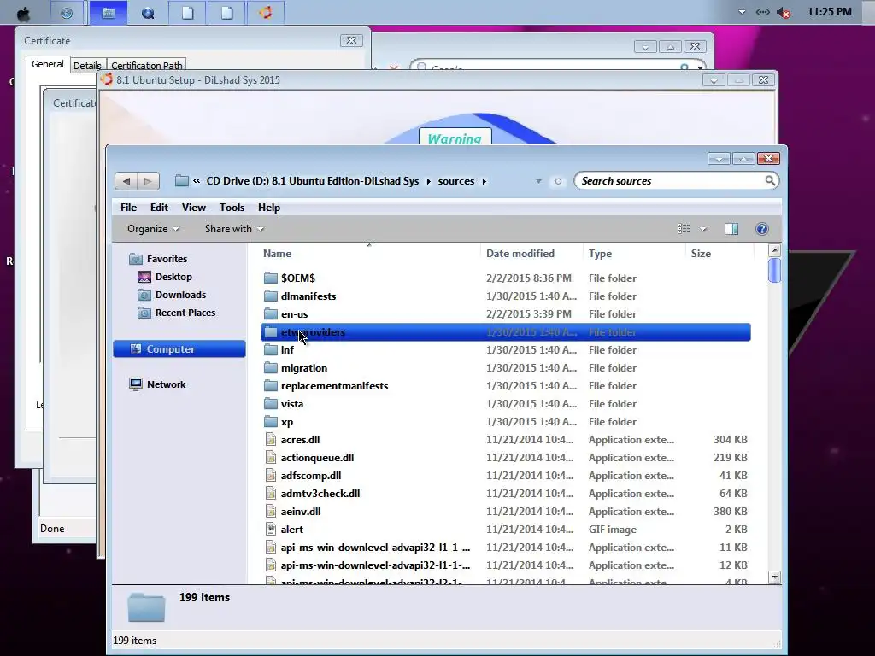
Task: Click the network icon in system tray
Action: (762, 12)
